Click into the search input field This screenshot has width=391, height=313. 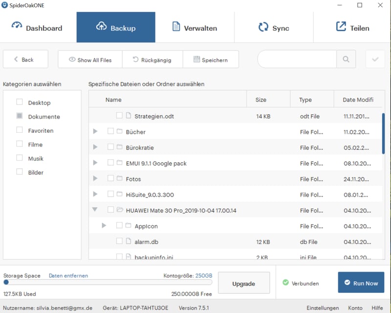[x=297, y=60]
